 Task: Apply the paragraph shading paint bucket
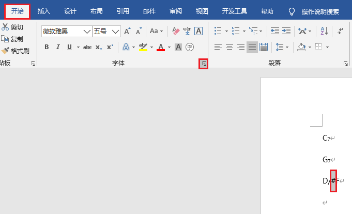point(301,47)
